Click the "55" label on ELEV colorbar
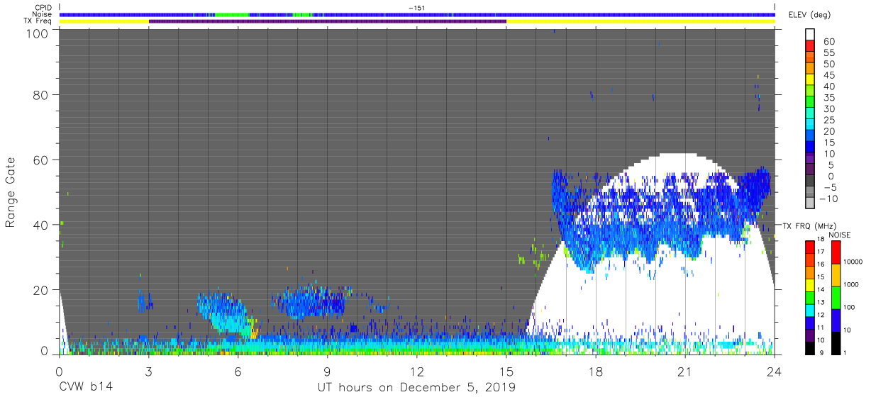The width and height of the screenshot is (871, 402). (829, 52)
